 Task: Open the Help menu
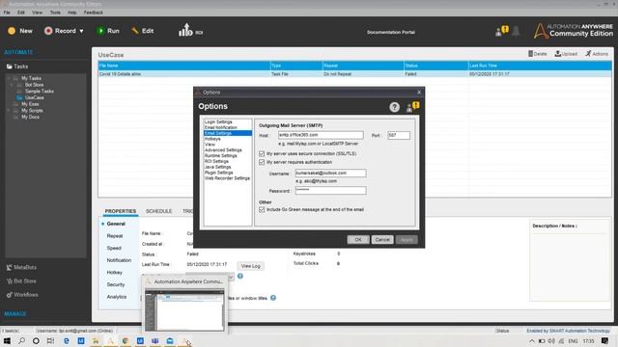tap(71, 13)
